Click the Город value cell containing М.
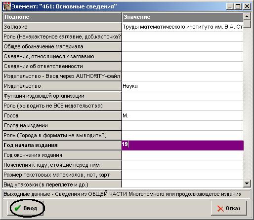Screen dimensions: 254x220 182,115
